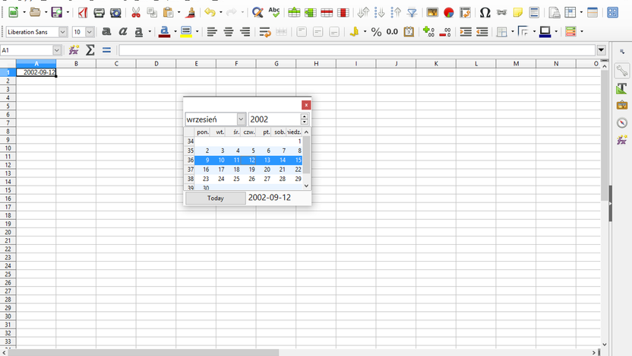
Task: Increase calendar year with up arrow
Action: (305, 116)
